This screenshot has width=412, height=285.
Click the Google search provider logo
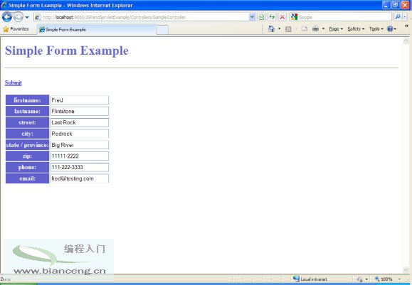coord(295,17)
